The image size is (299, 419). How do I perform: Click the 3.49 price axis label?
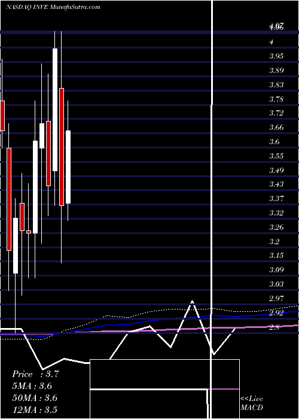(x=276, y=170)
